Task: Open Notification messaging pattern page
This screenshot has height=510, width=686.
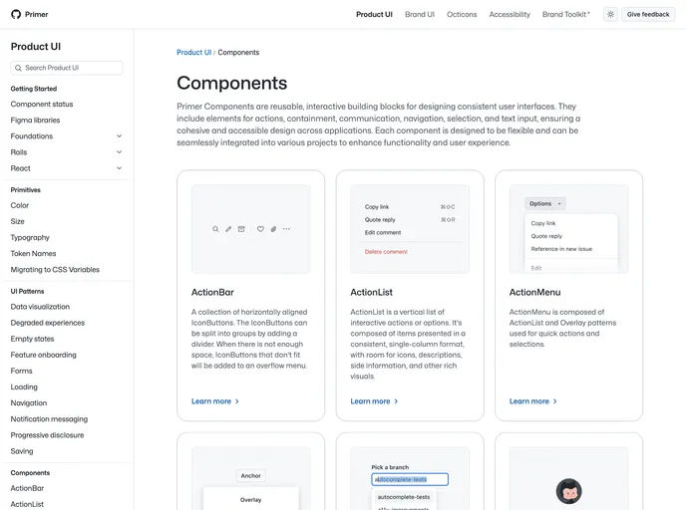Action: [49, 419]
